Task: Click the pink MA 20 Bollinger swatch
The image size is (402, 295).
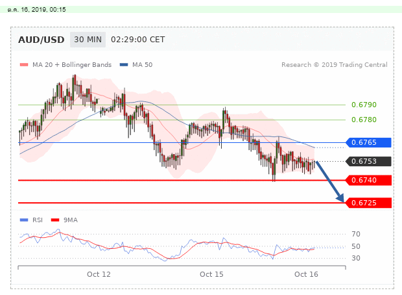Action: [24, 65]
